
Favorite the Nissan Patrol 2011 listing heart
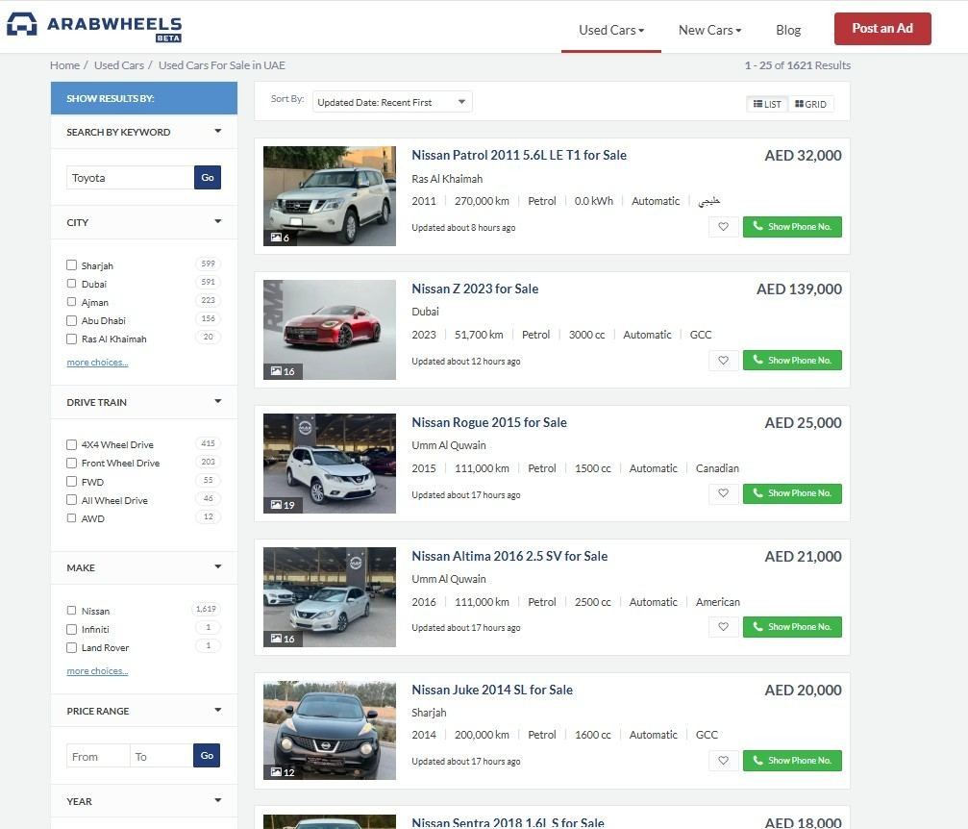724,227
